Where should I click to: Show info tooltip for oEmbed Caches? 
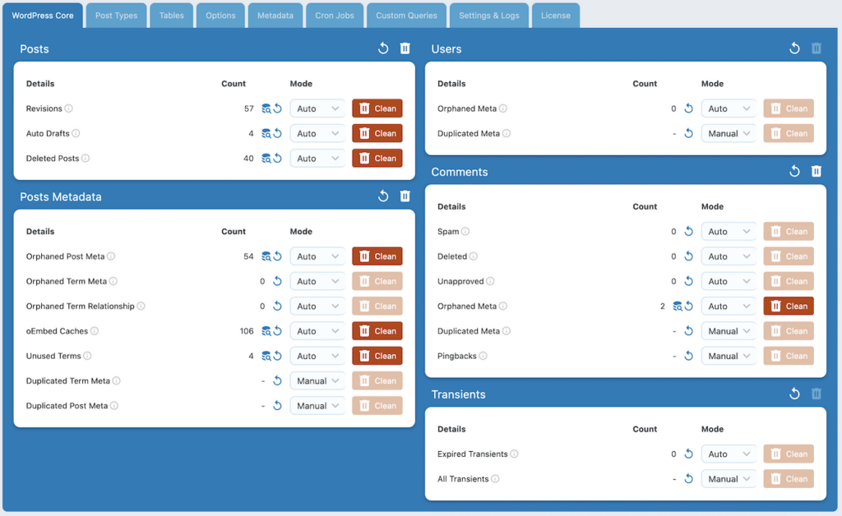(95, 331)
